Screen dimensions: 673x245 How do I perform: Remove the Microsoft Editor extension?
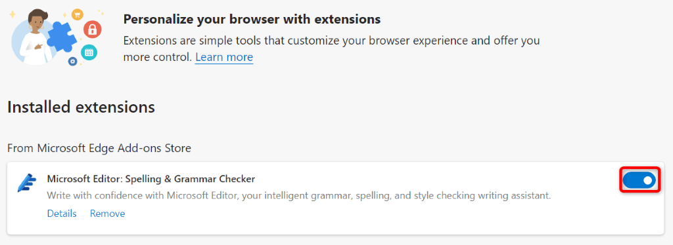(x=107, y=214)
